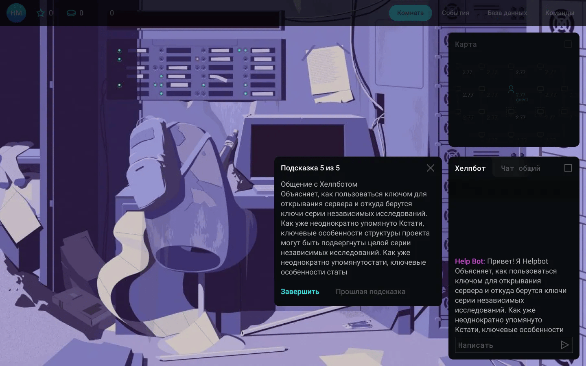Expand the Хелпбот chat panel square icon
Image resolution: width=586 pixels, height=366 pixels.
(568, 168)
